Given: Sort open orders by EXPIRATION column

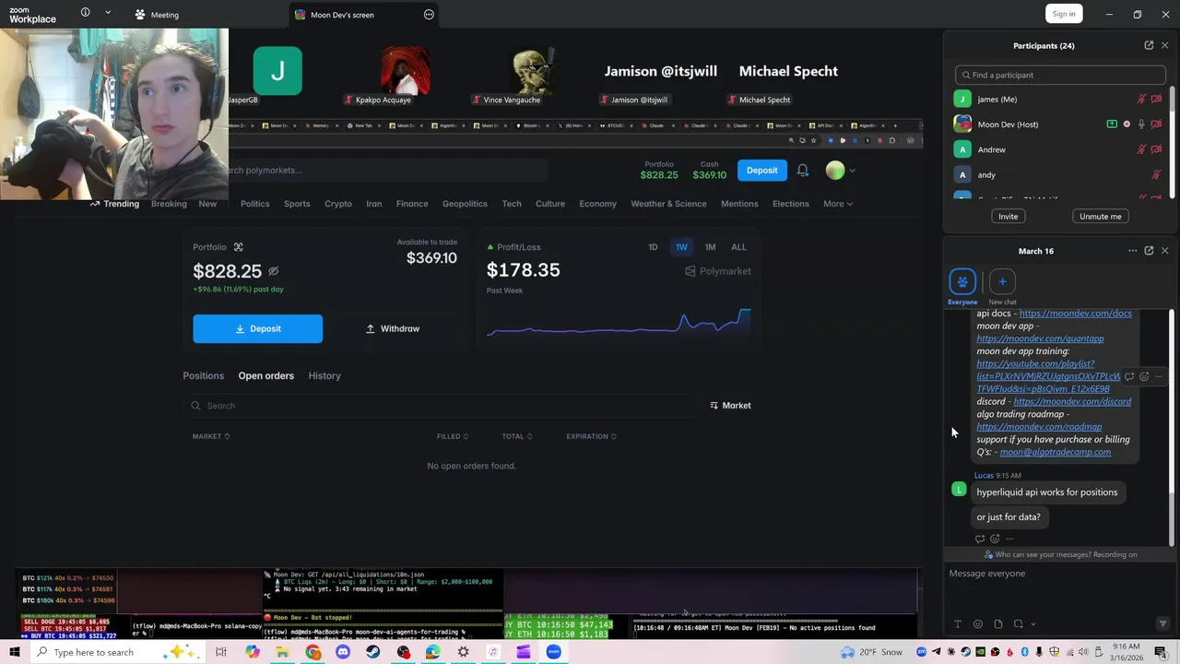Looking at the screenshot, I should click(x=592, y=436).
